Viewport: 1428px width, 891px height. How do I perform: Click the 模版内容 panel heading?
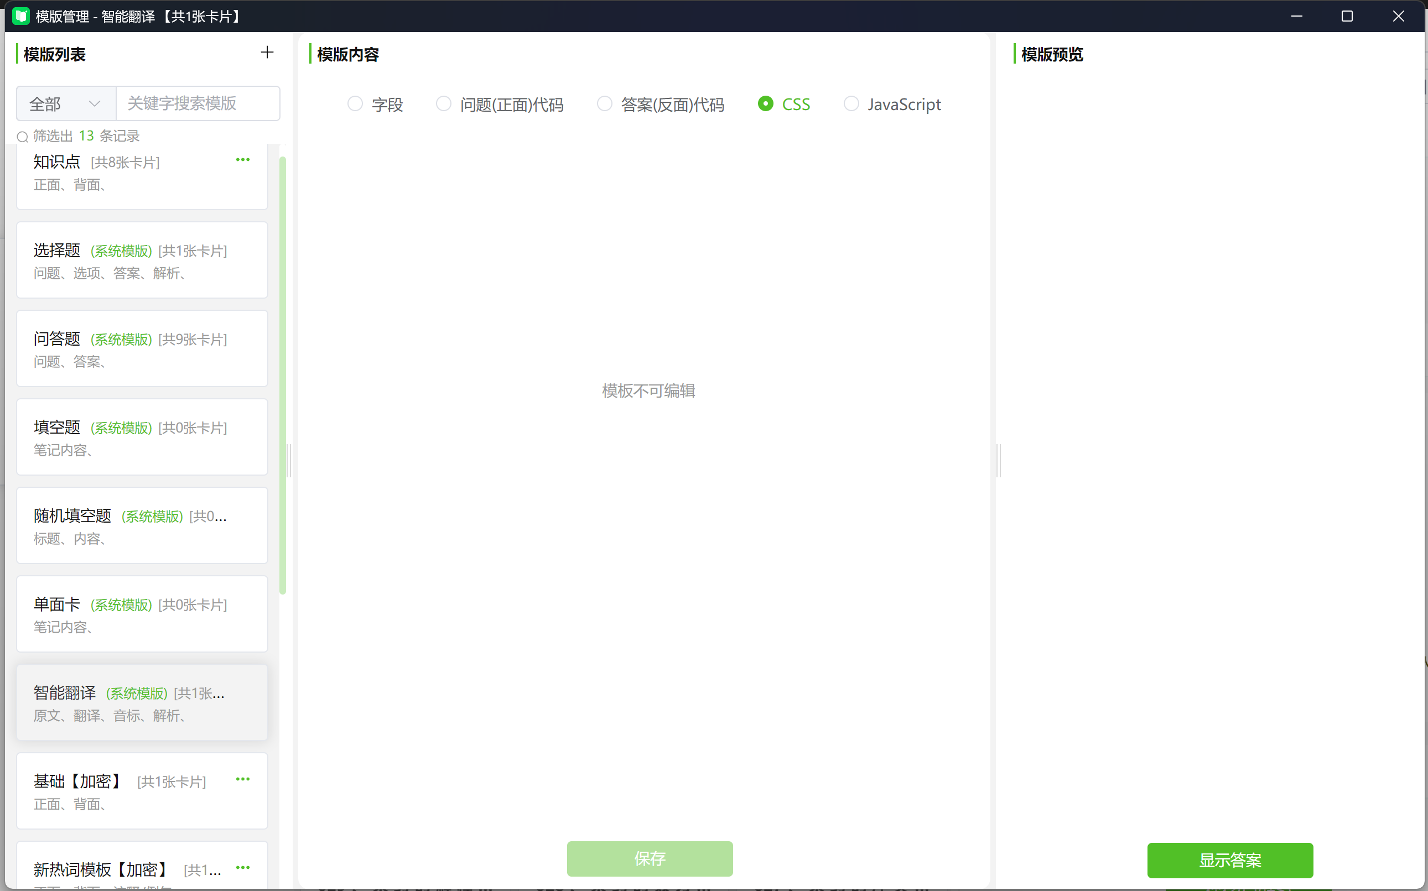[x=347, y=54]
